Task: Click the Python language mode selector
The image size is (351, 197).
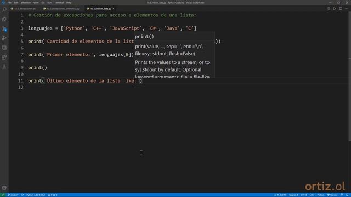Action: (x=321, y=195)
